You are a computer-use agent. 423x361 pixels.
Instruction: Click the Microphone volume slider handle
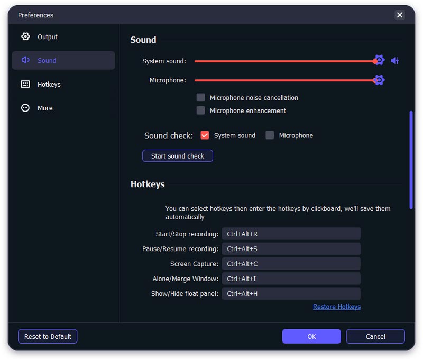tap(378, 80)
